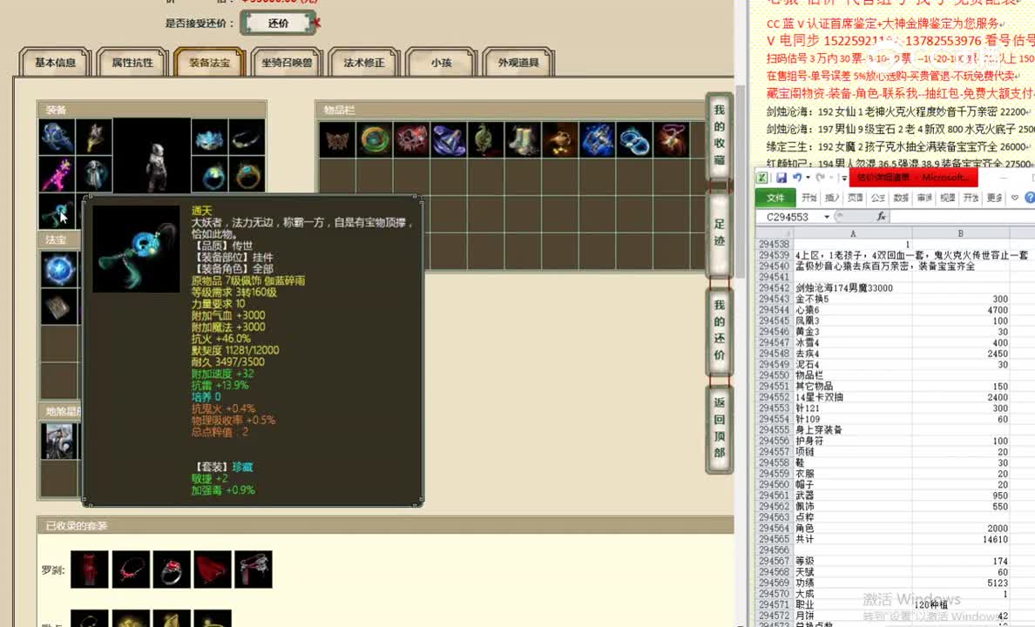The width and height of the screenshot is (1035, 627).
Task: Click the heart icon on the Excel ribbon
Action: coord(1013,198)
